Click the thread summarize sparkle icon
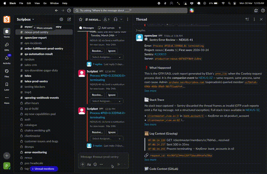The height and width of the screenshot is (174, 267). pyautogui.click(x=247, y=19)
